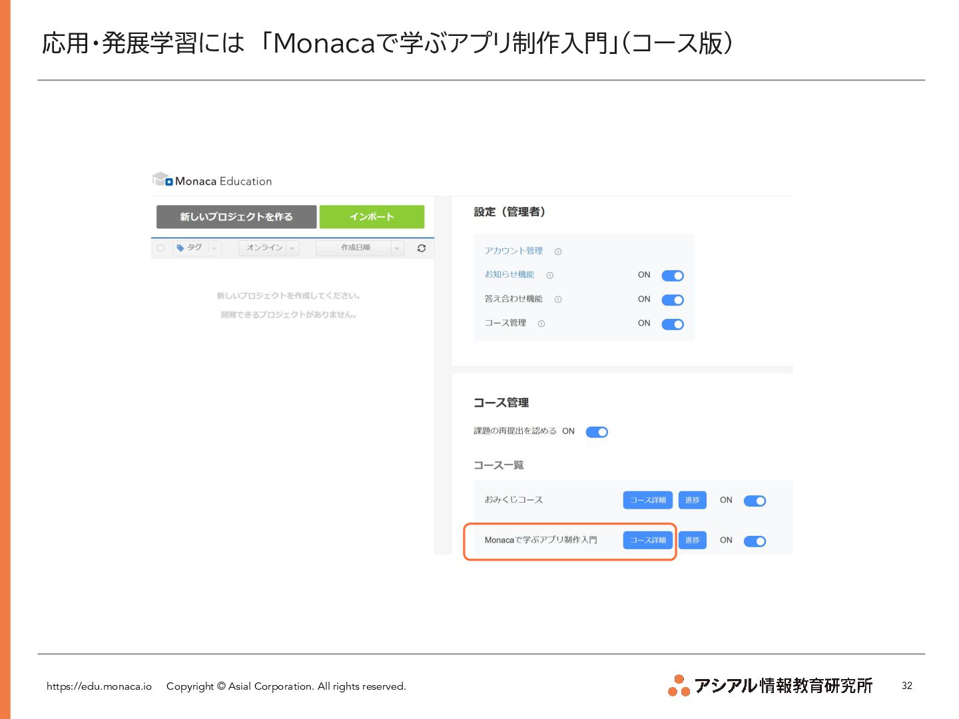Screen dimensions: 959x719
Task: Click info icon next to コース管理 setting
Action: coord(541,324)
